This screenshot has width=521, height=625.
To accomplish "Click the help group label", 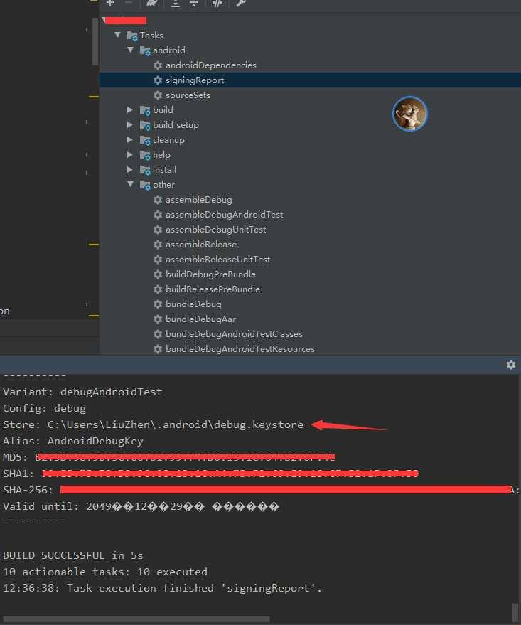I will coord(161,155).
